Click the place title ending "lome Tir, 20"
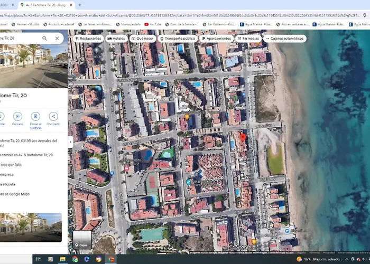 (x=13, y=96)
